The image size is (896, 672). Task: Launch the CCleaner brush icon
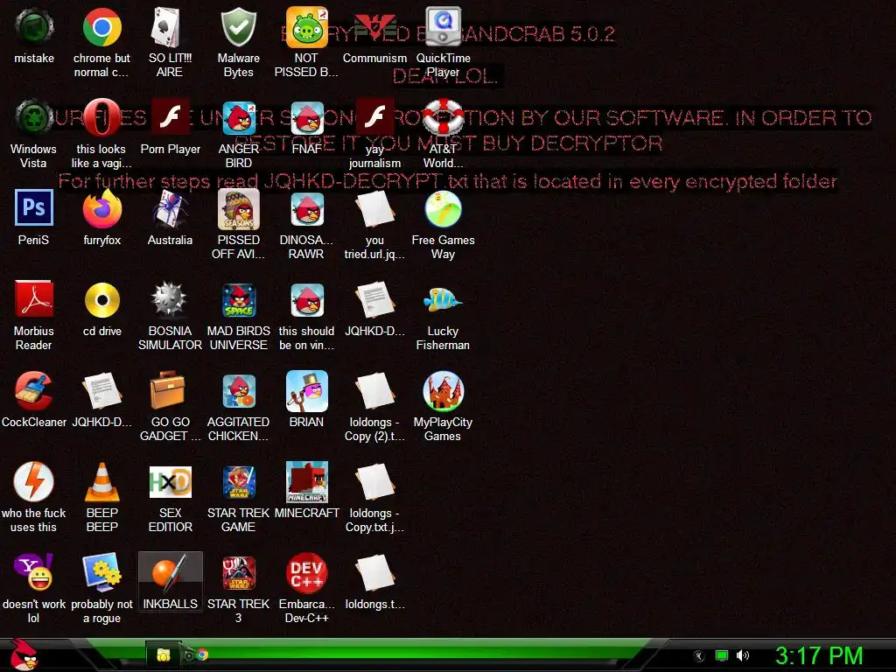pos(34,391)
